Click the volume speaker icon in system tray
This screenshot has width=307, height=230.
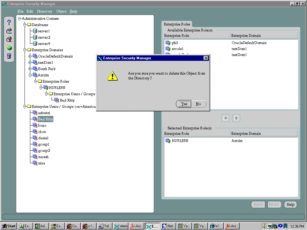[x=264, y=226]
